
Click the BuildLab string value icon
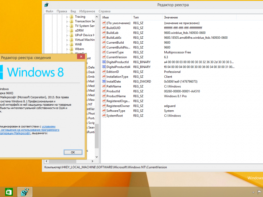pos(104,33)
